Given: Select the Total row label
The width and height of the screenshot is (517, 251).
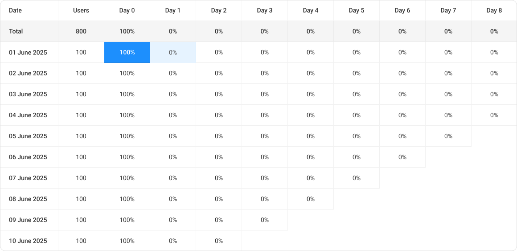Looking at the screenshot, I should 16,31.
